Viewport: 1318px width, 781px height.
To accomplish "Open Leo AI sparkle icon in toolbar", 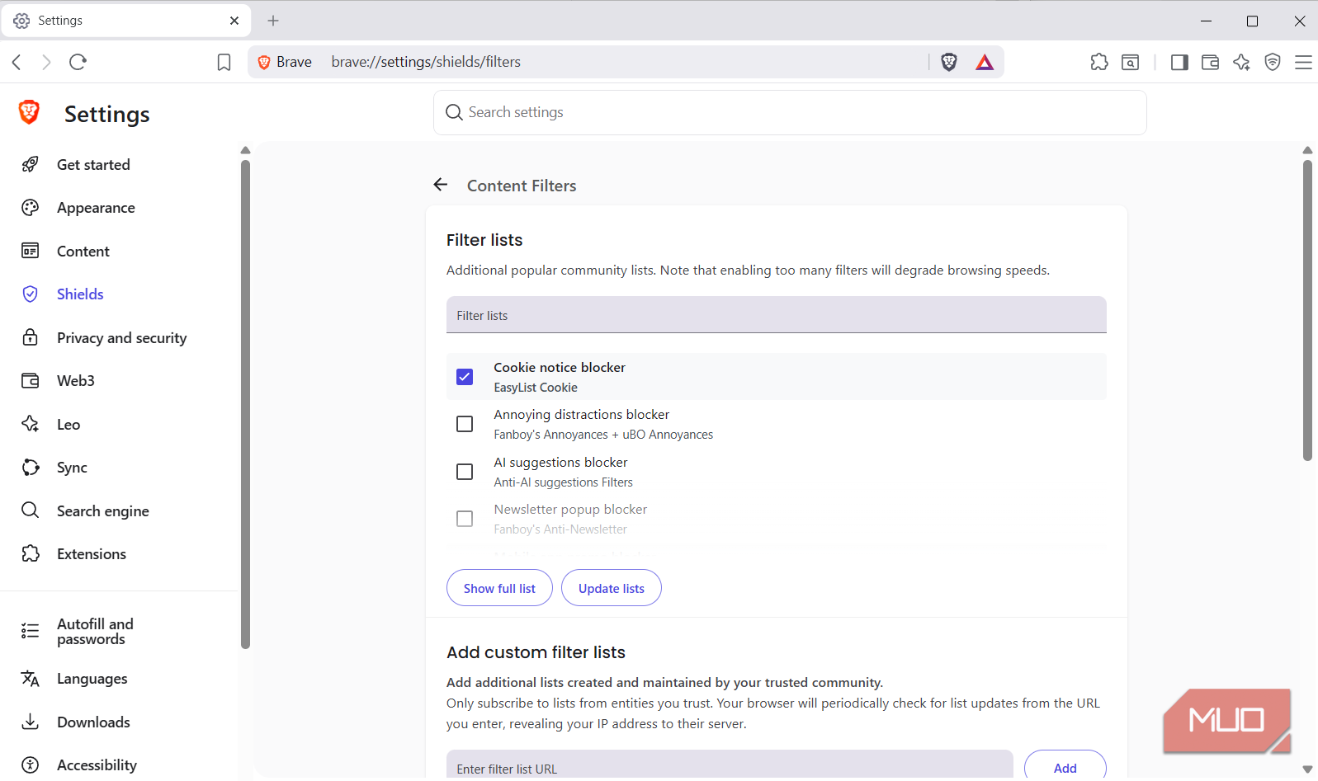I will pyautogui.click(x=1241, y=62).
